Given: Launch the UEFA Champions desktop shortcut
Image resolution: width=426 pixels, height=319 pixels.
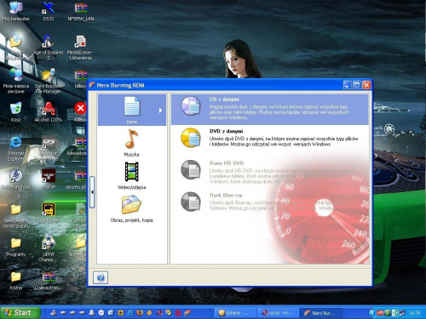Looking at the screenshot, I should (49, 249).
